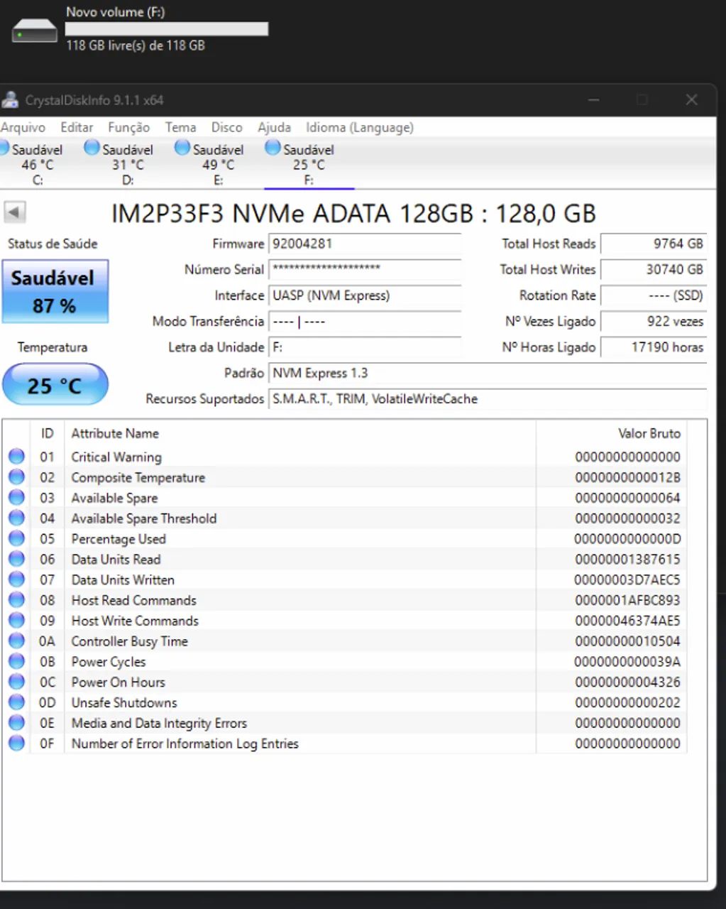Click the Saudável 87 % health status button
This screenshot has width=726, height=909.
point(55,292)
